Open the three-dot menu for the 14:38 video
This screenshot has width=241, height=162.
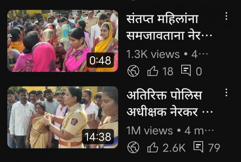[x=226, y=92]
